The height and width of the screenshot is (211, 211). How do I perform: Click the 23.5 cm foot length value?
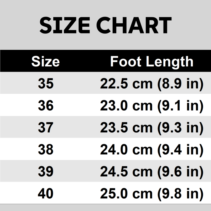coord(126,128)
